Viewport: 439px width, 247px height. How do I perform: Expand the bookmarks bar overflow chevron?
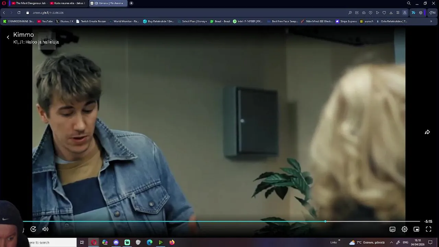(x=431, y=21)
